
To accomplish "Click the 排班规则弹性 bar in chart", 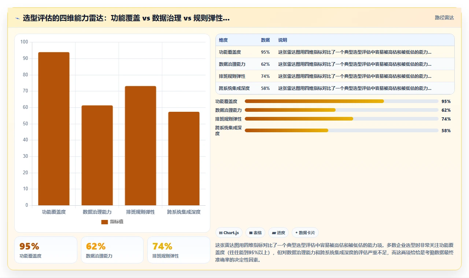I will tap(140, 145).
